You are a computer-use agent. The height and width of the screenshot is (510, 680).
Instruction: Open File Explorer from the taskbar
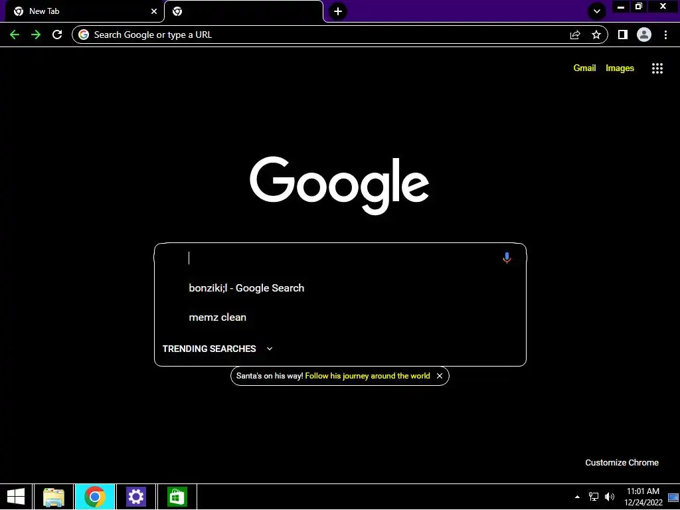coord(54,497)
